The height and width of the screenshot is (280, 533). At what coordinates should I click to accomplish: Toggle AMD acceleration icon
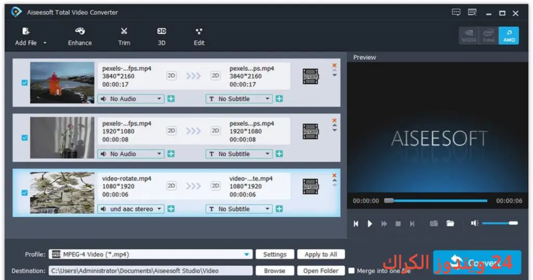click(509, 35)
